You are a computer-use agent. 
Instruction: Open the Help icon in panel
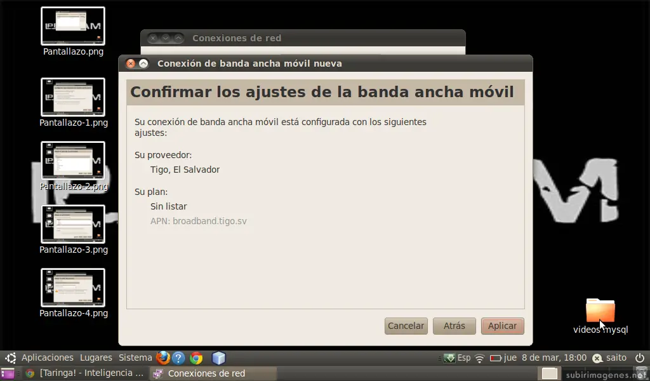pyautogui.click(x=178, y=358)
